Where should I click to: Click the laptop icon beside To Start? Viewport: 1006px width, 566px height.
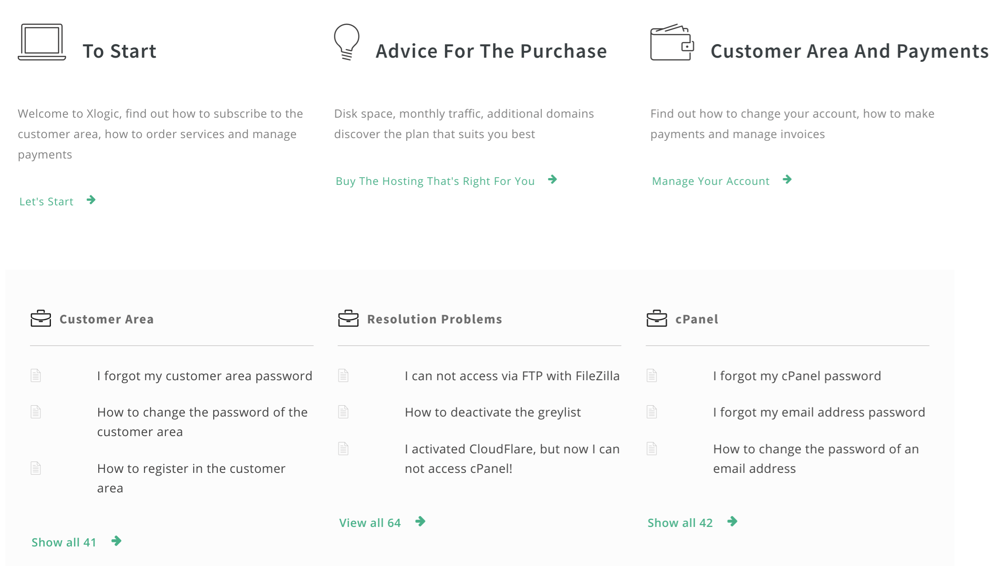tap(42, 42)
